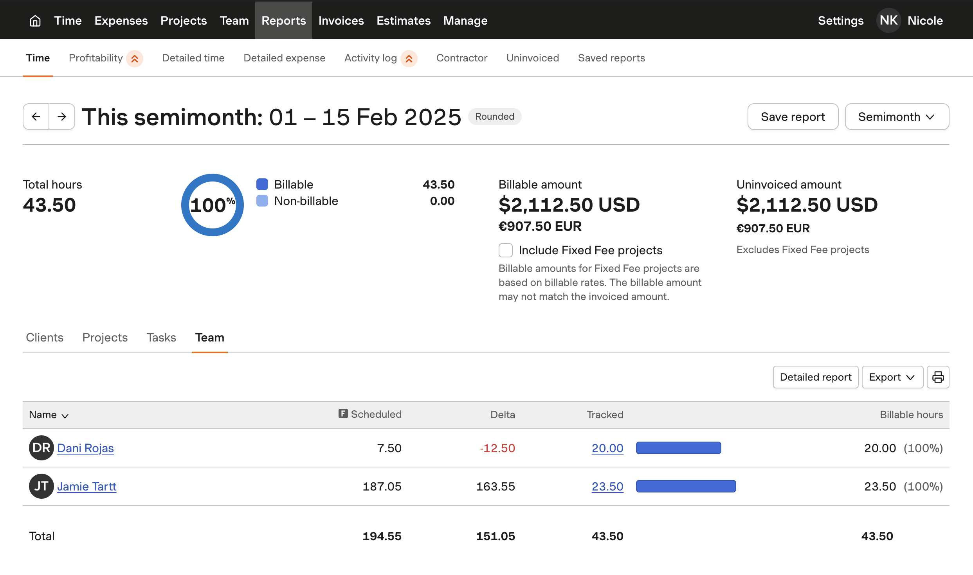Image resolution: width=973 pixels, height=575 pixels.
Task: Switch to the Tasks breakdown tab
Action: [x=161, y=338]
